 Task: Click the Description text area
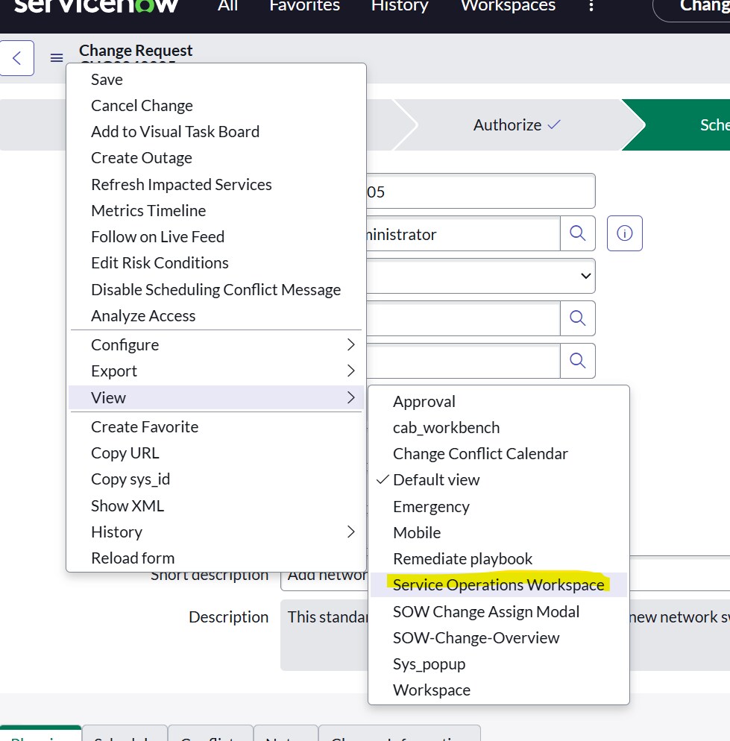(x=505, y=635)
